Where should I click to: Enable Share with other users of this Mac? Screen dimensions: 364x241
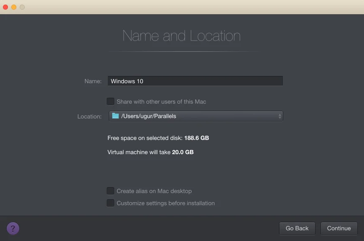coord(110,101)
